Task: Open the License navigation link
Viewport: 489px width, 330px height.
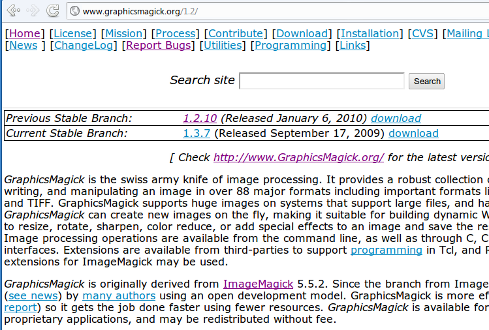Action: [74, 33]
